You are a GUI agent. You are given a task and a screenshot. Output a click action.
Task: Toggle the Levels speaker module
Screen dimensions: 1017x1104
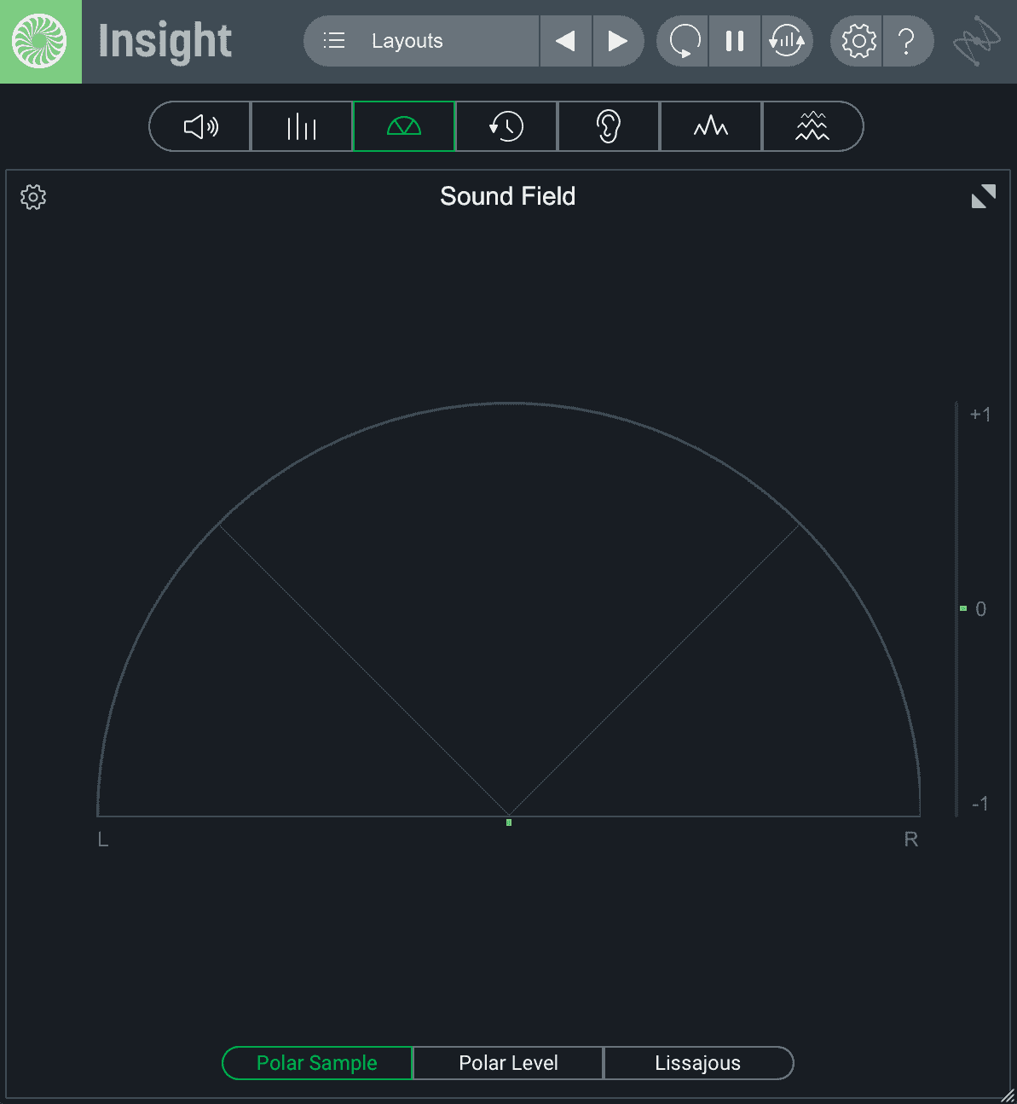point(200,126)
